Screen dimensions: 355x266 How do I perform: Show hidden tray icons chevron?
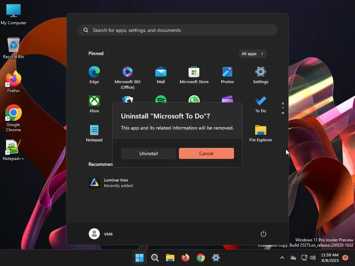pos(282,258)
